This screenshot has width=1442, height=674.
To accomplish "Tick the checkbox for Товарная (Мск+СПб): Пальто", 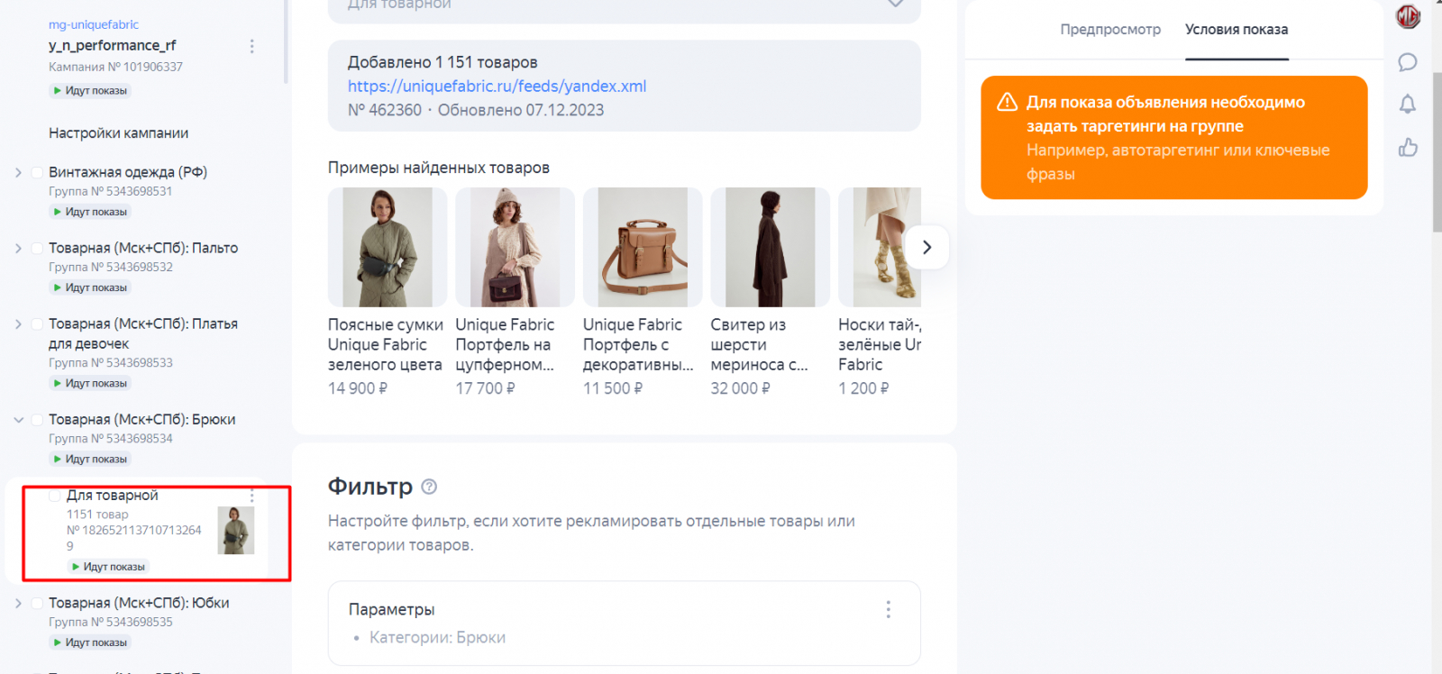I will pyautogui.click(x=37, y=248).
